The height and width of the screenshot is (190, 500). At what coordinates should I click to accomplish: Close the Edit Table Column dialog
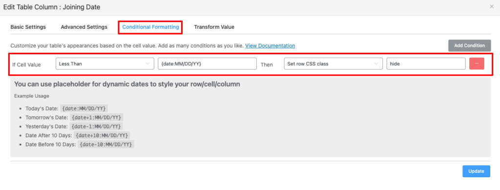tap(492, 6)
